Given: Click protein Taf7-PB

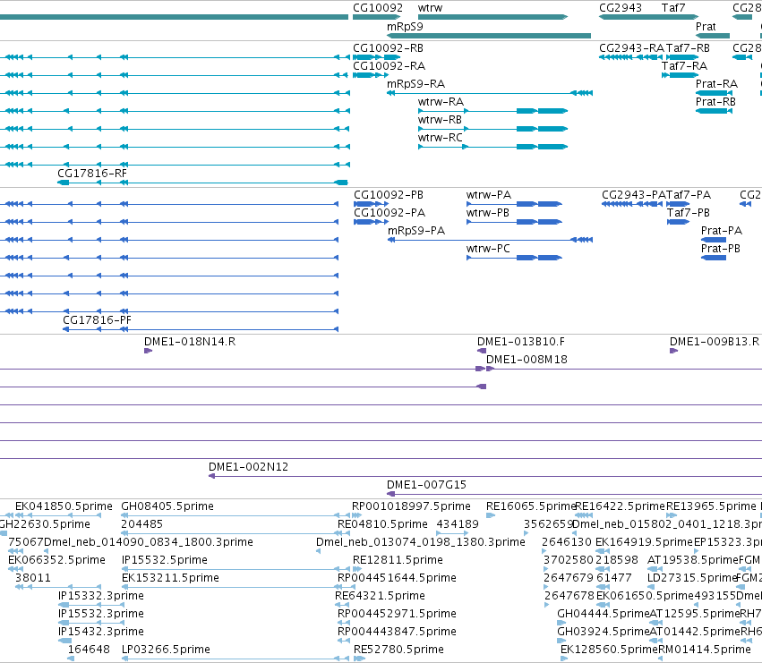Looking at the screenshot, I should pyautogui.click(x=689, y=213).
